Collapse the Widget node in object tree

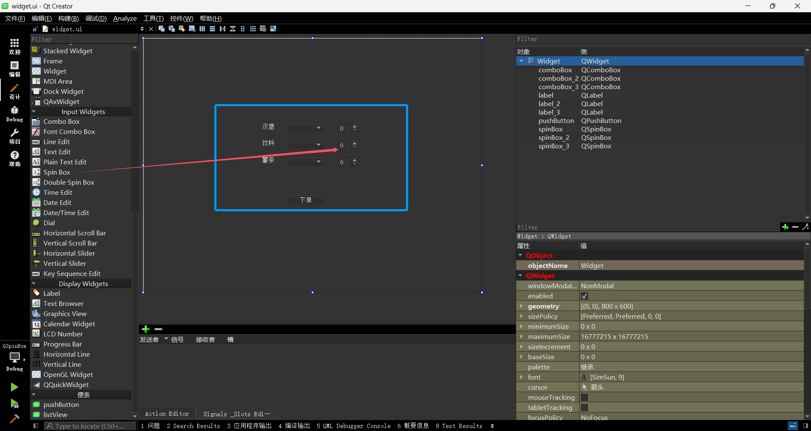click(x=522, y=61)
